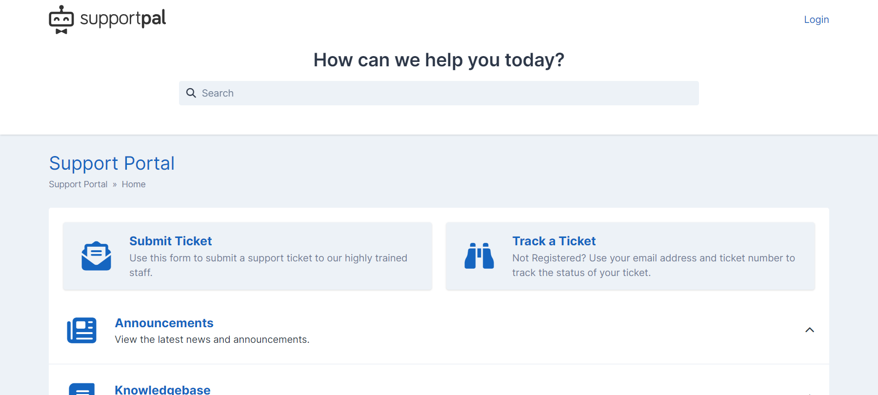Click the Track a Ticket binoculars icon

[x=479, y=256]
